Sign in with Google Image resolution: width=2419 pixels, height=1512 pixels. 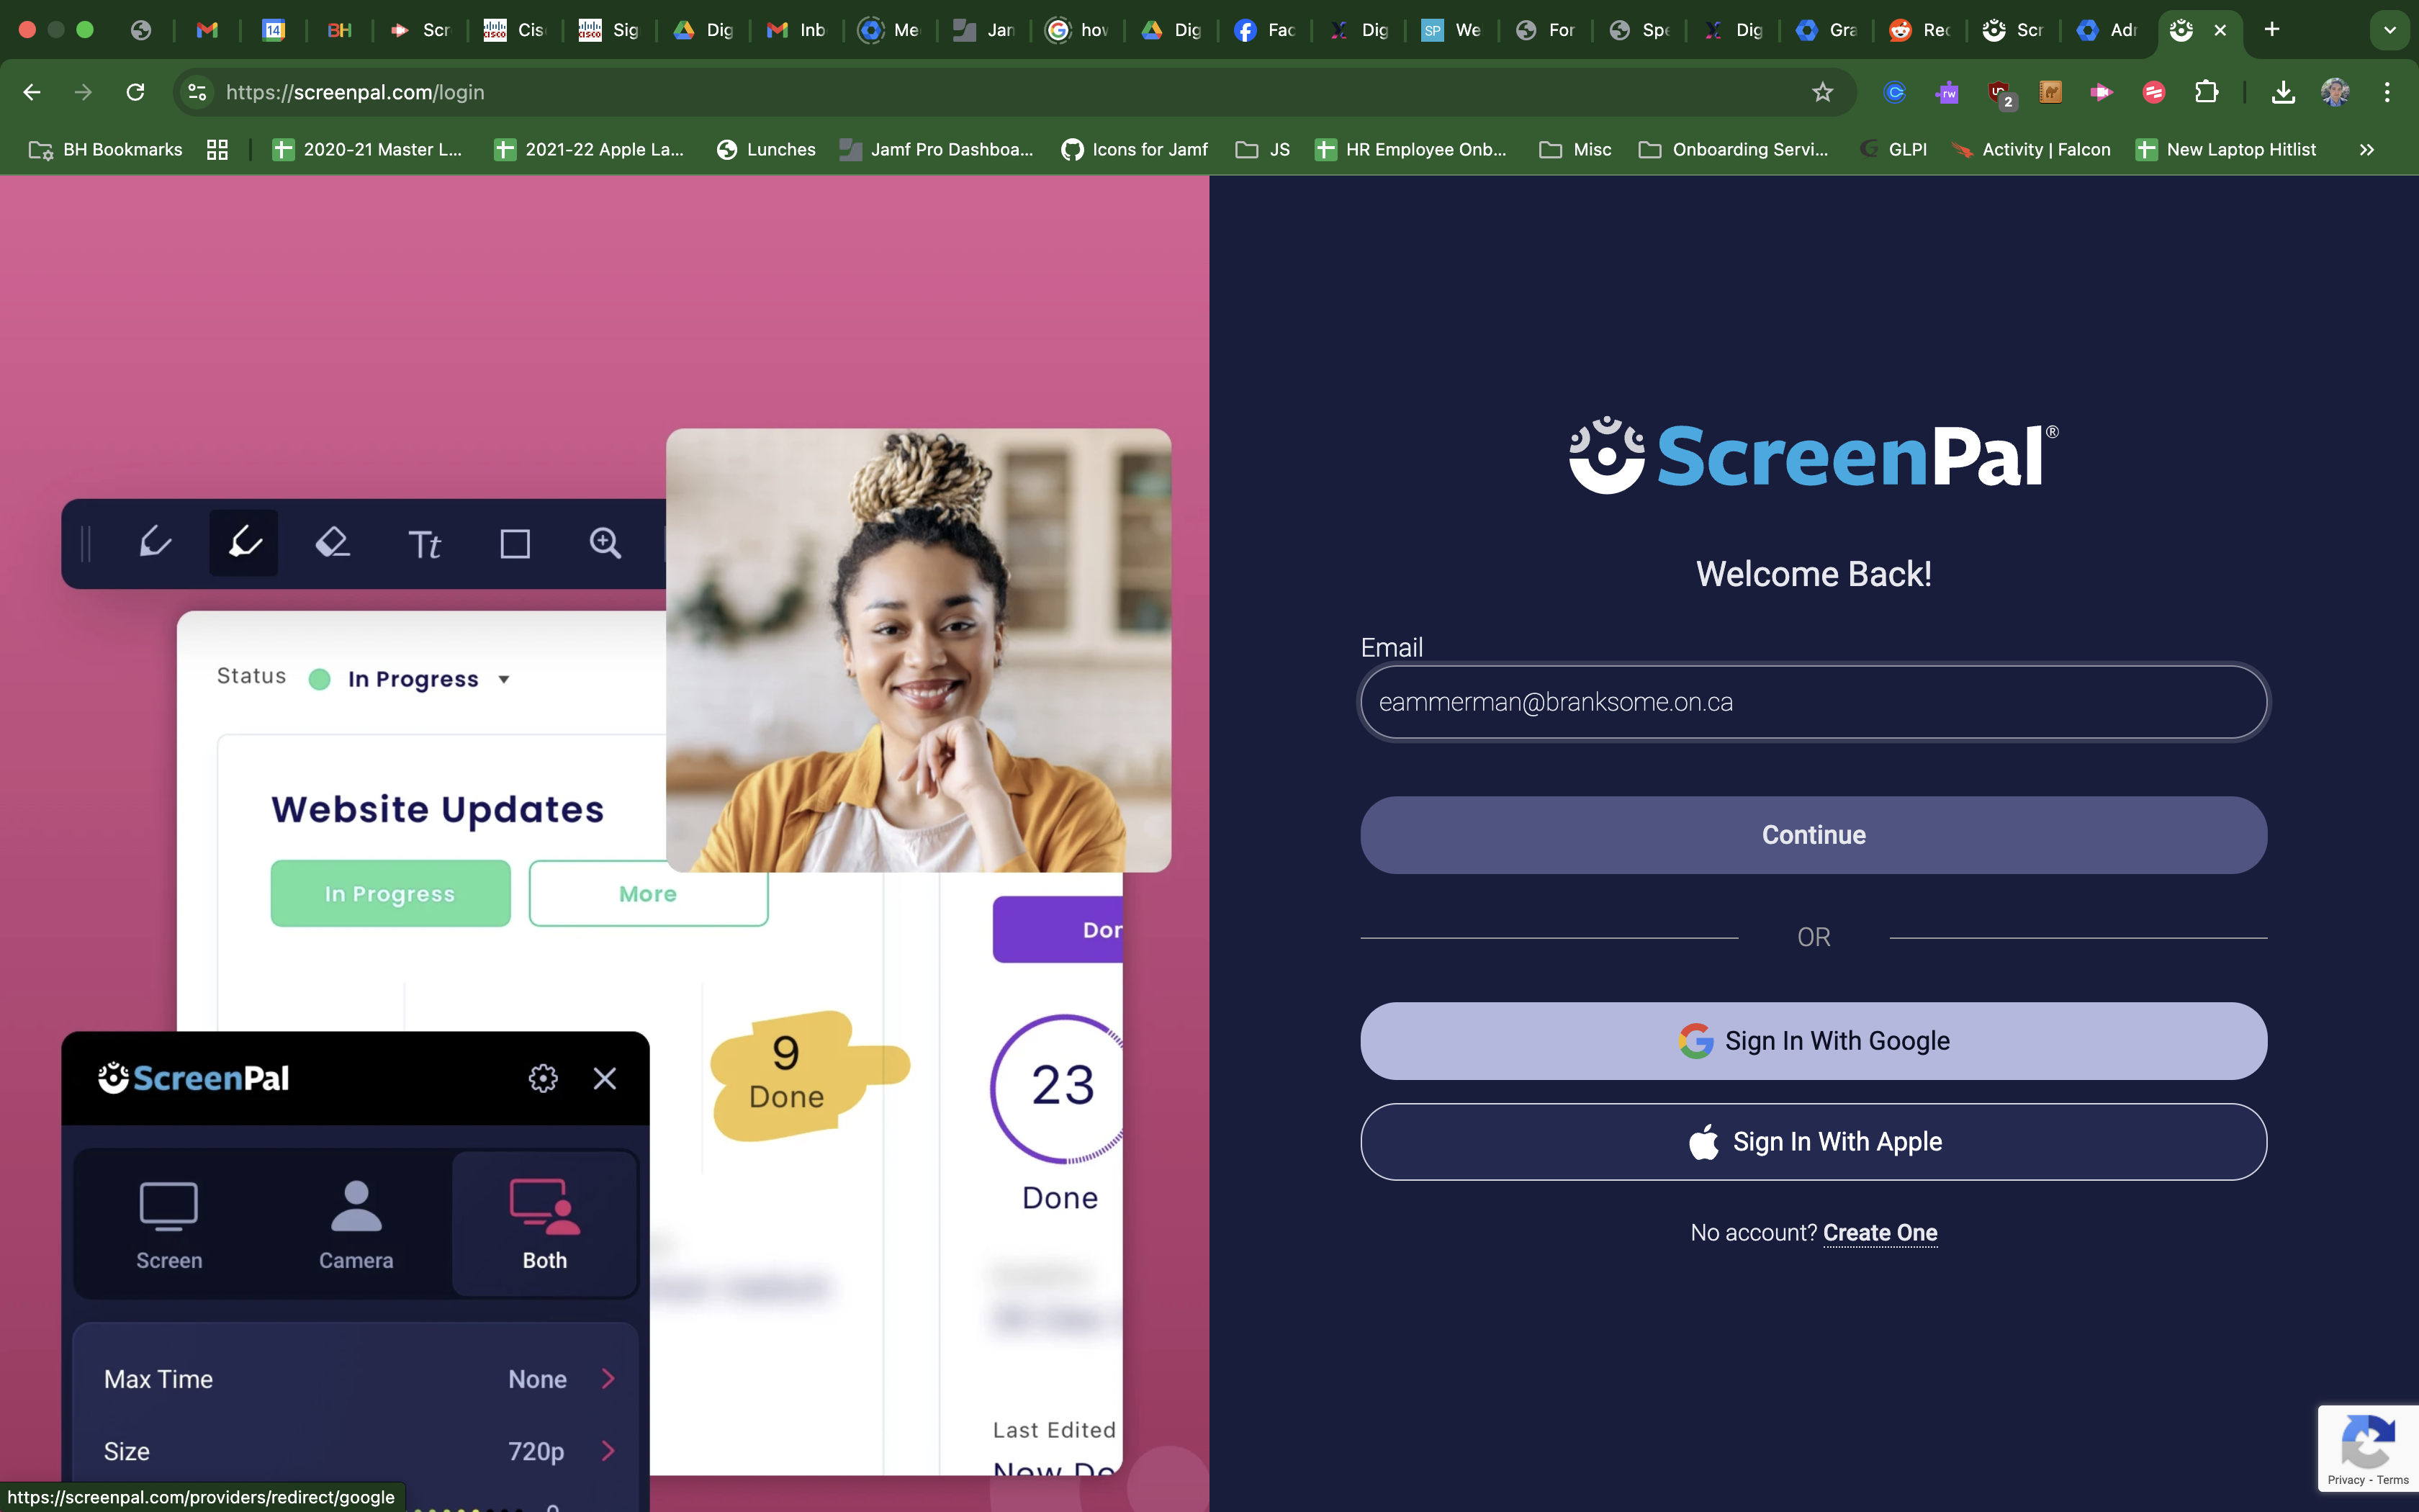[1814, 1041]
